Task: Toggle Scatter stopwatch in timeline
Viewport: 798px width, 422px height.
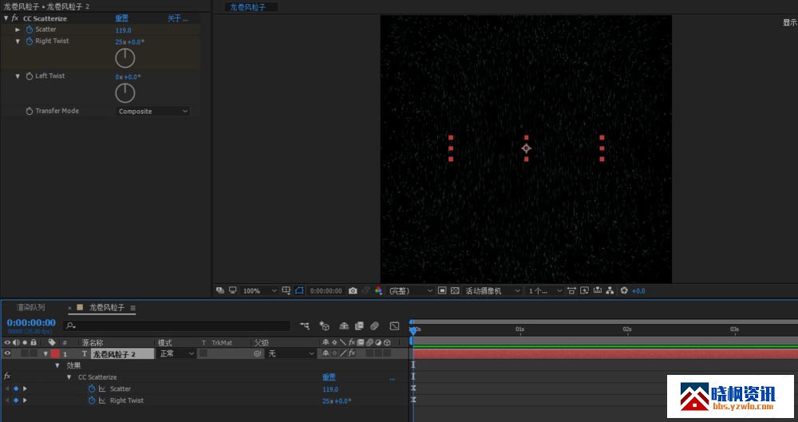Action: click(x=92, y=389)
